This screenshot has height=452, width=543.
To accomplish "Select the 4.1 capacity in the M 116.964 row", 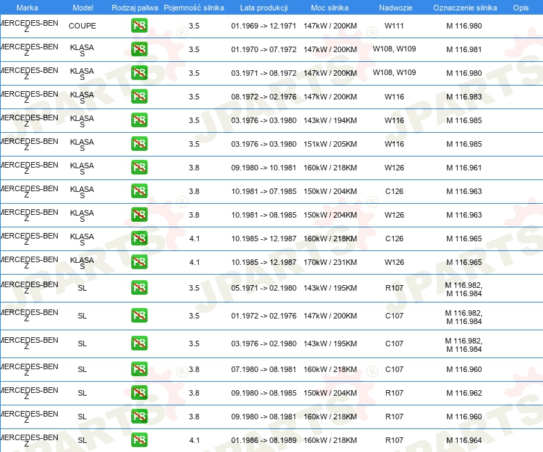I will [x=194, y=440].
